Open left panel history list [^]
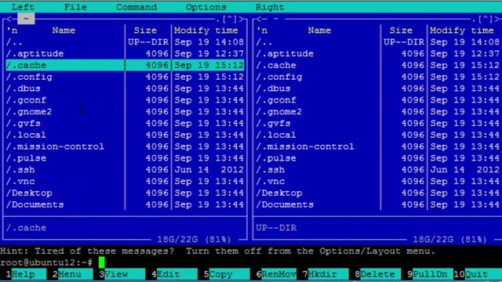Viewport: 502px width, 282px height. click(x=229, y=19)
